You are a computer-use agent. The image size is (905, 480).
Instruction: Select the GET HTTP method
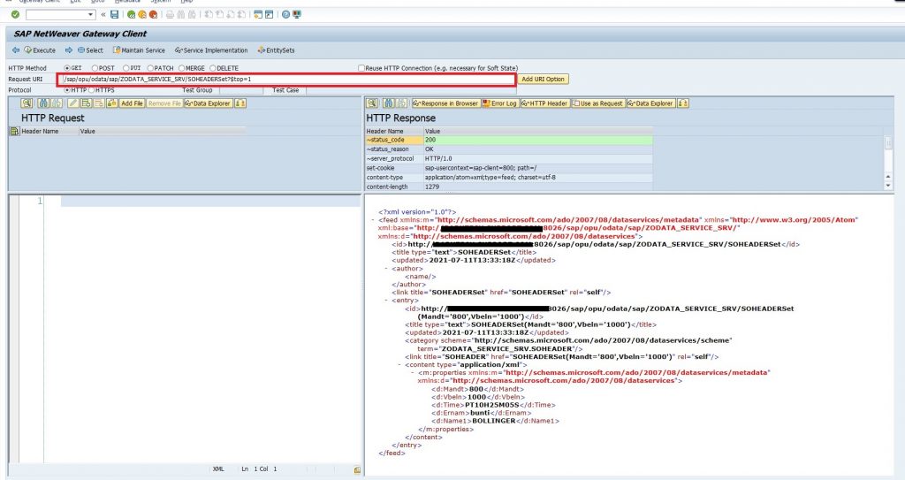(67, 68)
